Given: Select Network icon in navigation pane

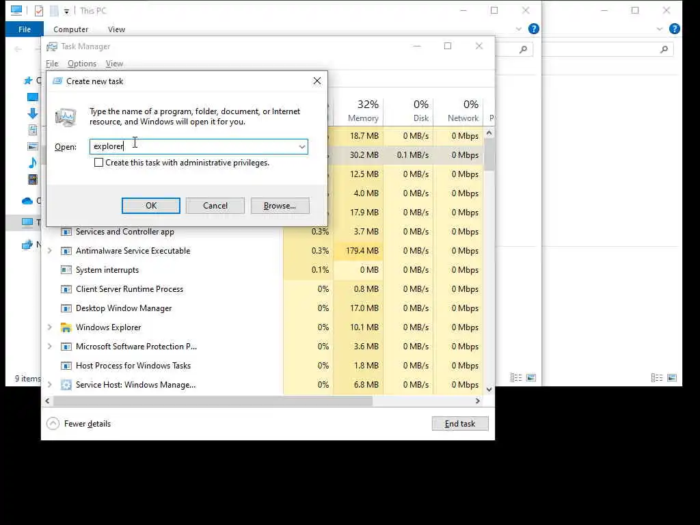Looking at the screenshot, I should click(x=27, y=244).
